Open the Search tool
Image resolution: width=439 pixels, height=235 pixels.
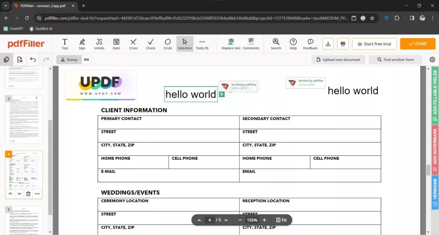click(276, 44)
